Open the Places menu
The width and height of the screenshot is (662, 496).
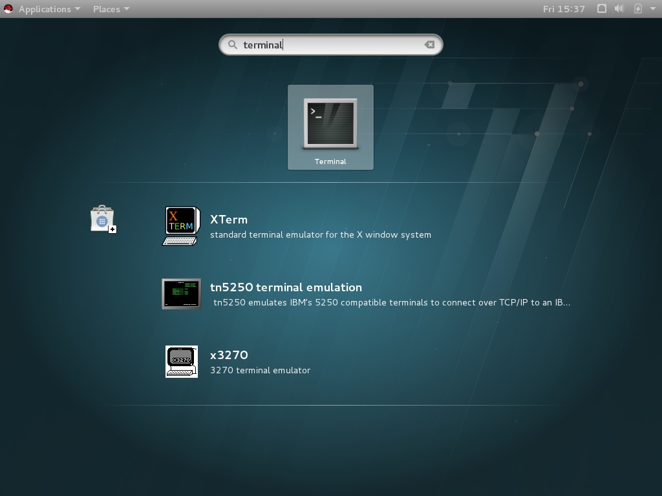[111, 9]
